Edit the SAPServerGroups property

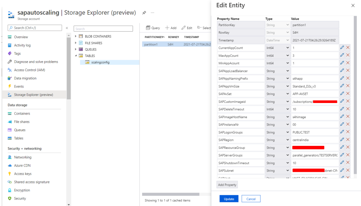tap(342, 155)
